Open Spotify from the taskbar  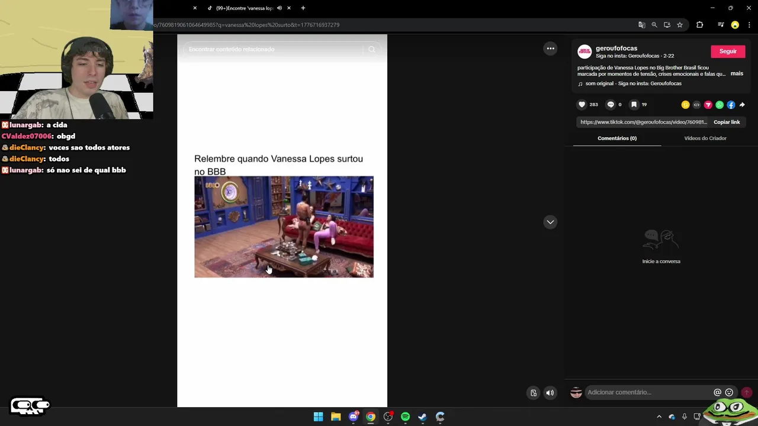pos(405,417)
